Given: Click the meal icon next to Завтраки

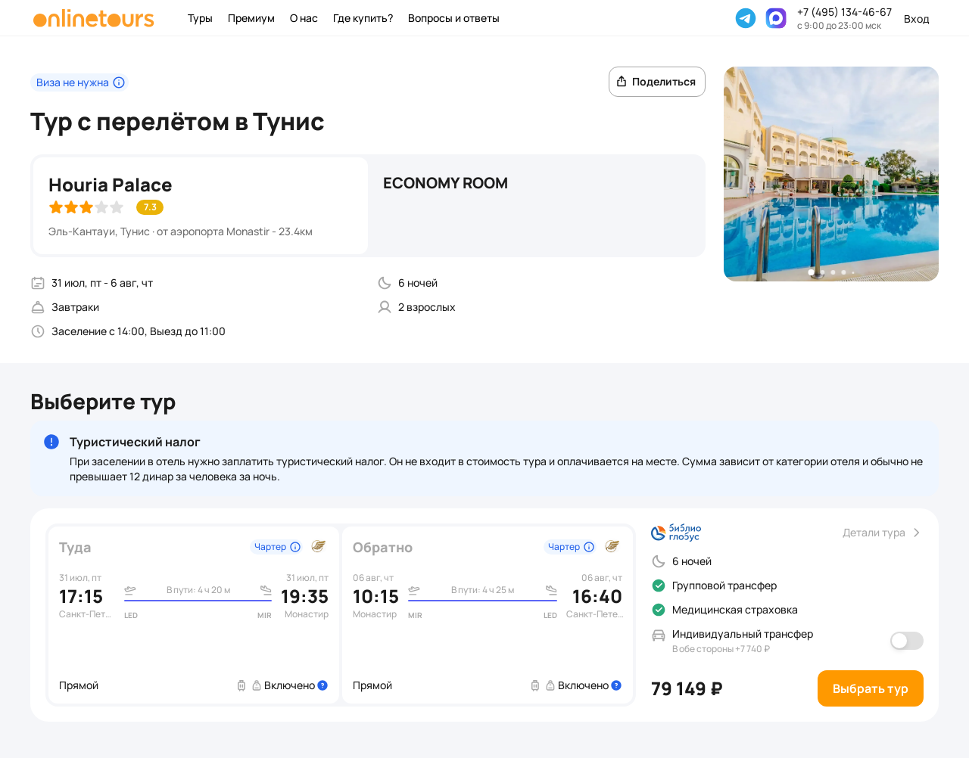Looking at the screenshot, I should (x=38, y=307).
